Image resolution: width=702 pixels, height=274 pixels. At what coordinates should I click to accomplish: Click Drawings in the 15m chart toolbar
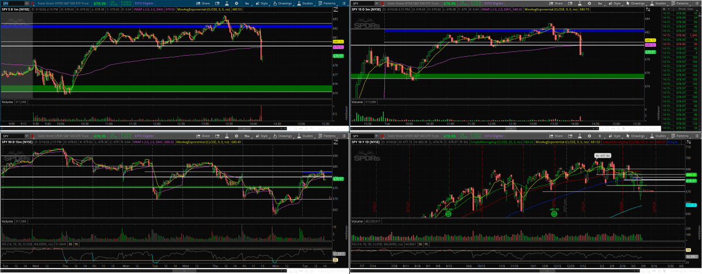pos(283,136)
